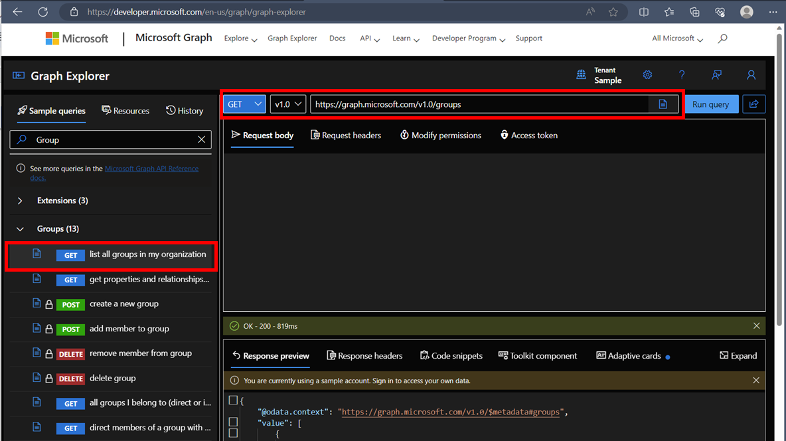The width and height of the screenshot is (786, 441).
Task: Open the feedback icon
Action: click(x=717, y=75)
